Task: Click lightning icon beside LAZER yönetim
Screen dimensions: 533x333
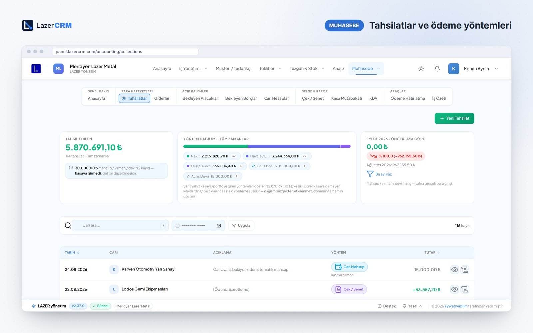Action: point(34,306)
